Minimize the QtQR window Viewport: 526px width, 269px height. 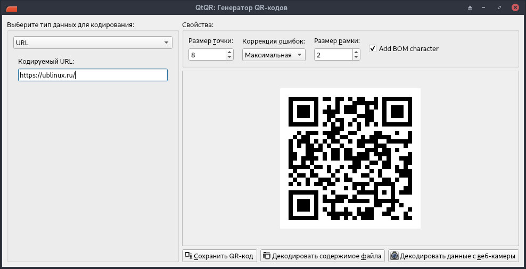pos(484,7)
